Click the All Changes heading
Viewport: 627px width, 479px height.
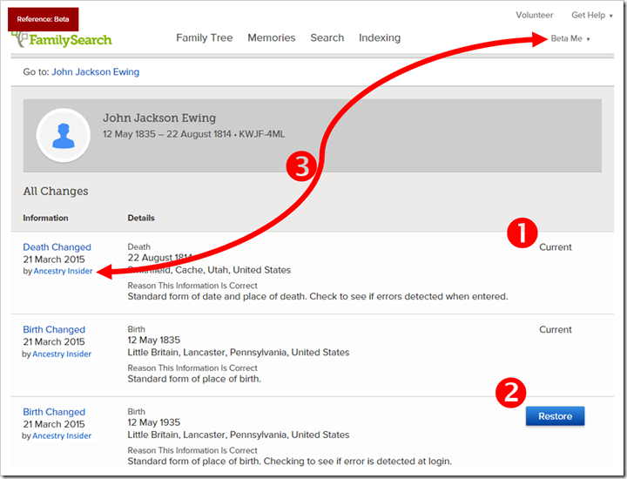coord(56,191)
